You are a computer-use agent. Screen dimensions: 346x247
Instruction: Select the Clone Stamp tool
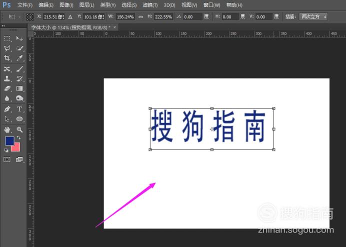7,79
